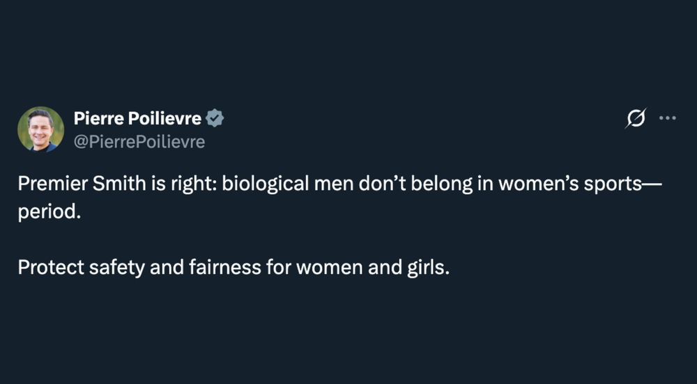Image resolution: width=697 pixels, height=384 pixels.
Task: Open the three-dot more options menu
Action: pos(667,118)
